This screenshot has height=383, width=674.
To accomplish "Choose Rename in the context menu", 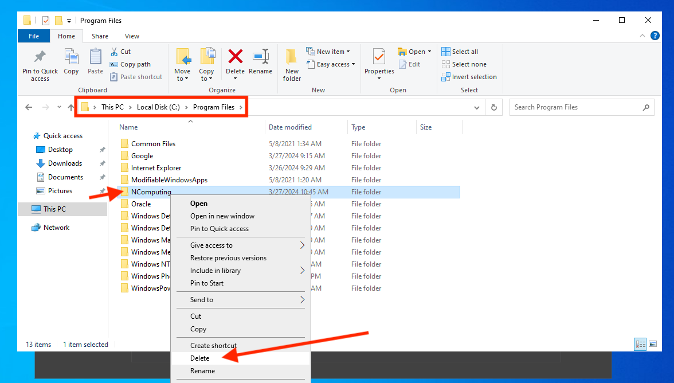I will 240,371.
